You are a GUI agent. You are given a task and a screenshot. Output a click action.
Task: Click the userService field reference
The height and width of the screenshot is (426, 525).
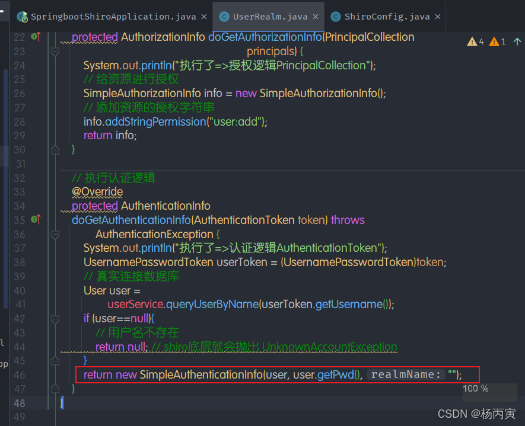coord(136,305)
